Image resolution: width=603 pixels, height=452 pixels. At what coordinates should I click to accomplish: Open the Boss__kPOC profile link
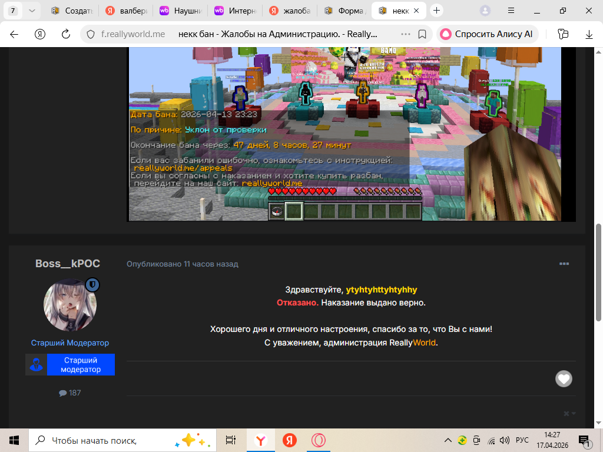point(68,264)
